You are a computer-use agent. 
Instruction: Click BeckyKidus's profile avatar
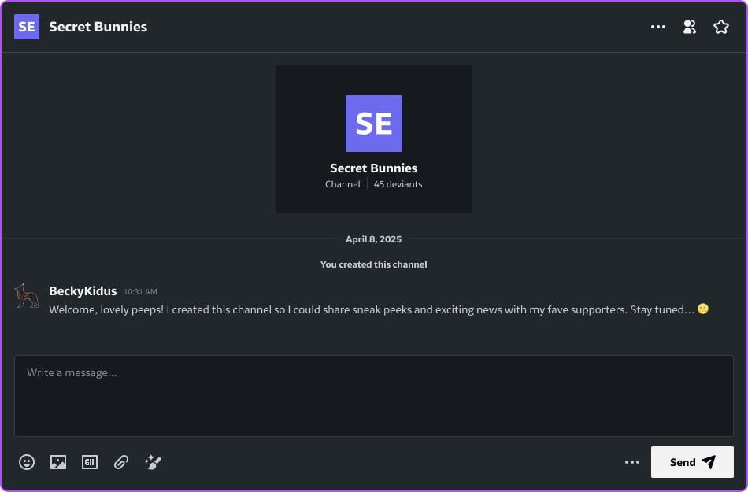[x=27, y=296]
